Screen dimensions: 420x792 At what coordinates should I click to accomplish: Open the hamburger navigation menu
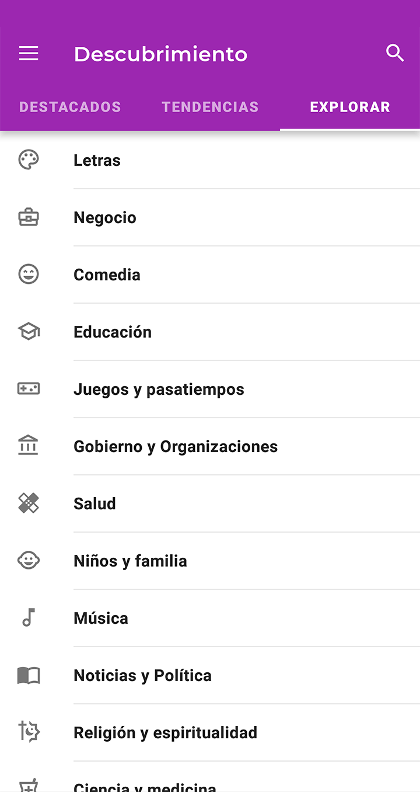click(x=29, y=54)
